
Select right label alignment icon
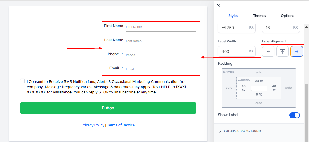(297, 51)
